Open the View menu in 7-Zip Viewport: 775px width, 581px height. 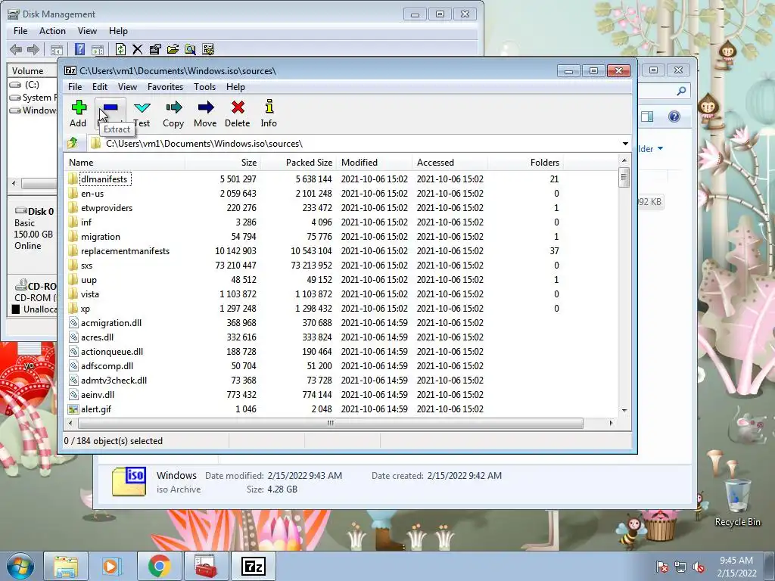(x=127, y=87)
